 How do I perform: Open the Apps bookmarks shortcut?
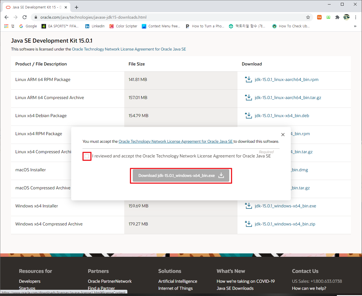point(9,26)
